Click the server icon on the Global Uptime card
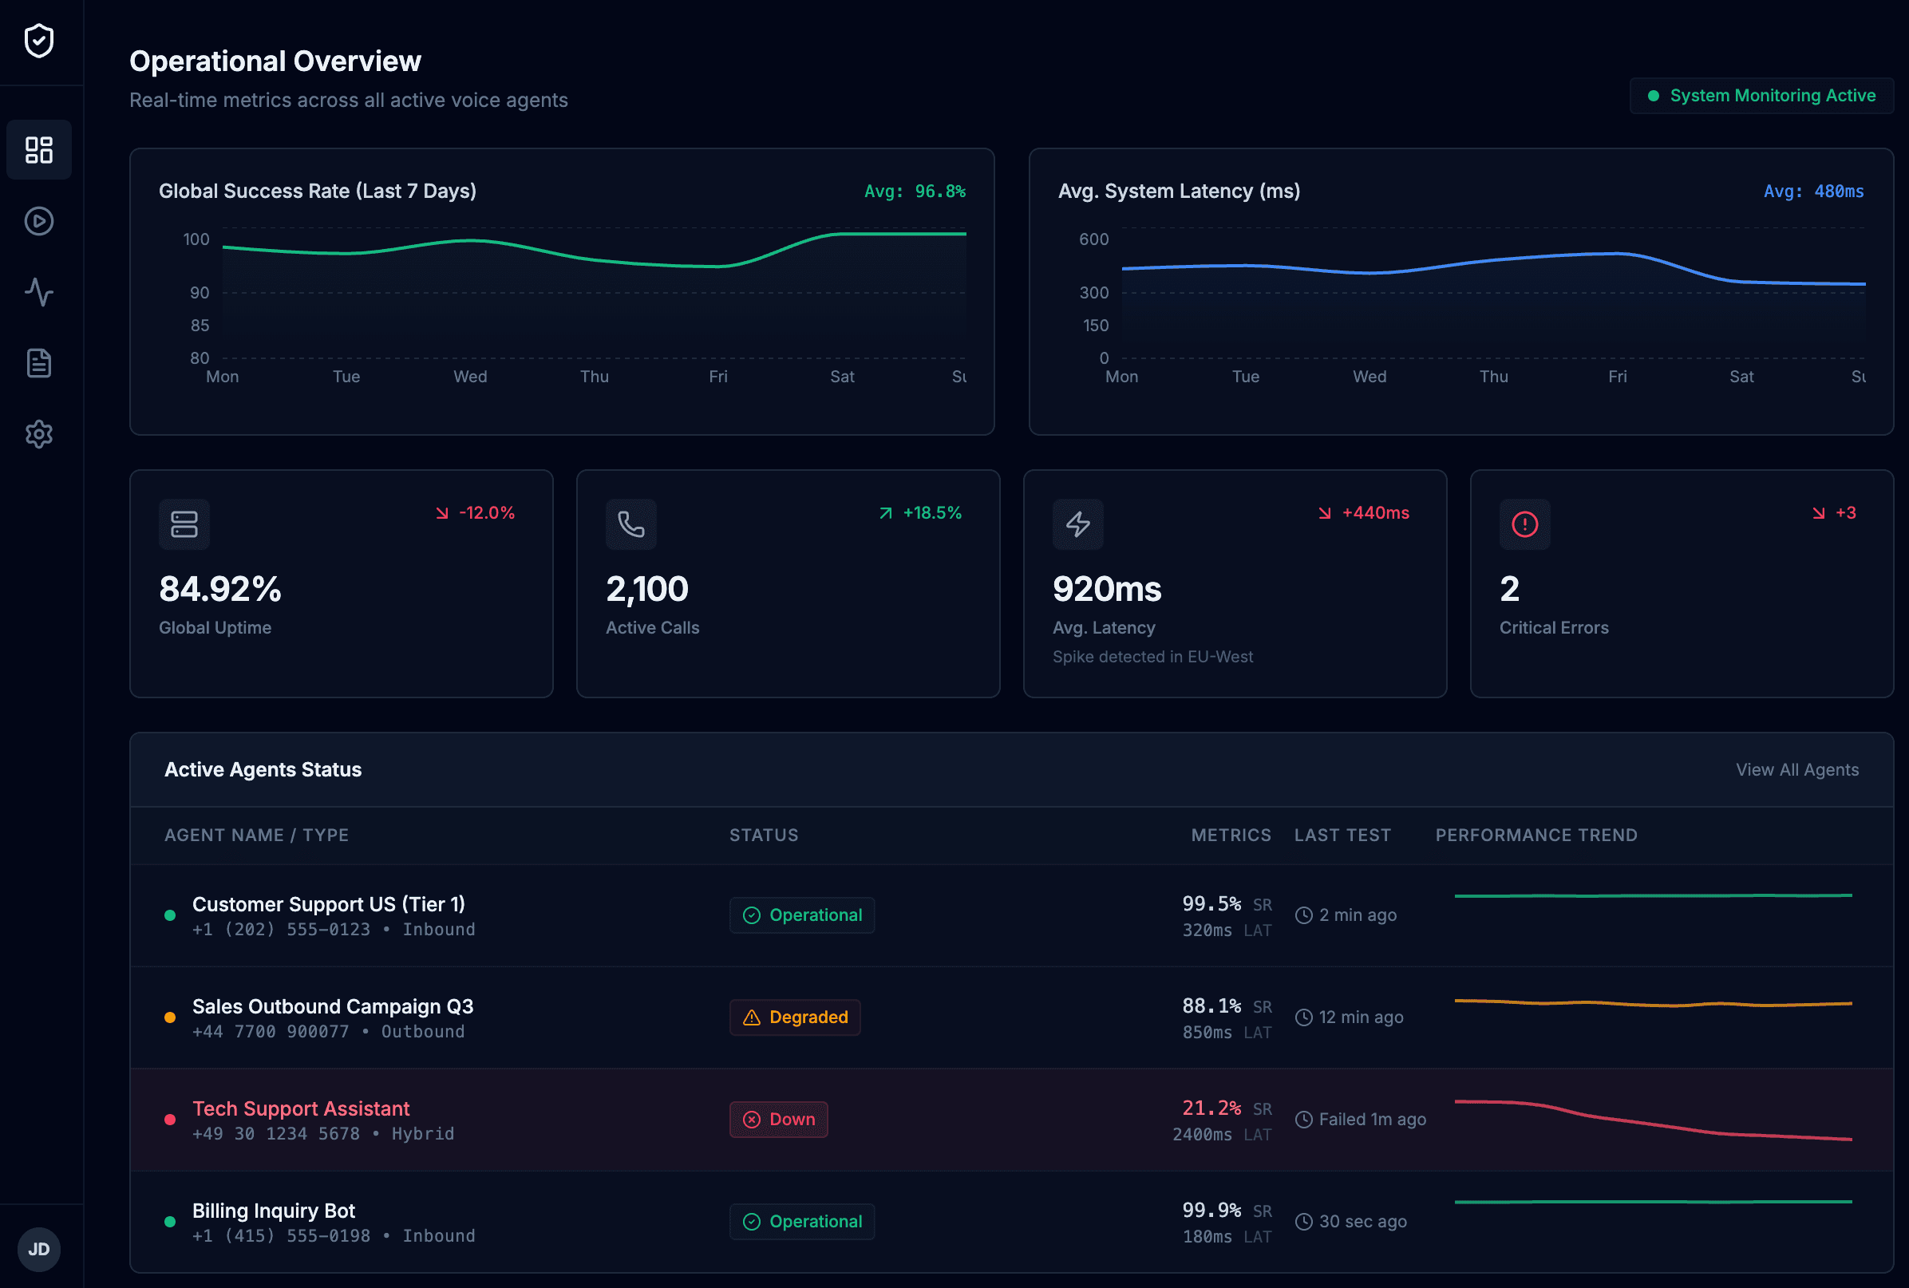1909x1288 pixels. (184, 524)
